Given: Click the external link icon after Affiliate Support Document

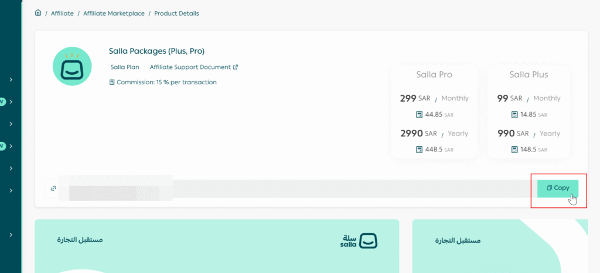Looking at the screenshot, I should click(236, 67).
